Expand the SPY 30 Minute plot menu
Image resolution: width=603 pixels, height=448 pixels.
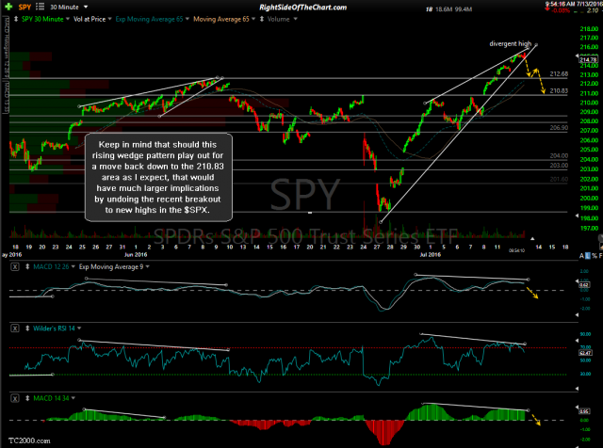coord(68,19)
